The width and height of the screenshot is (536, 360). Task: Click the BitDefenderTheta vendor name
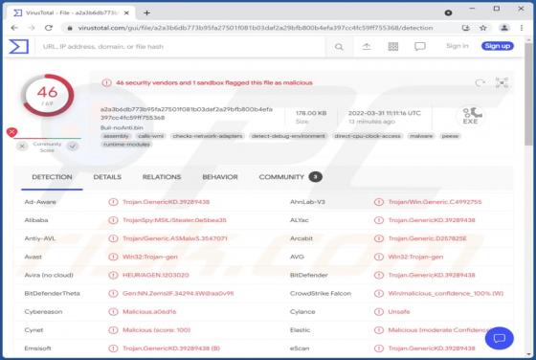pos(52,293)
